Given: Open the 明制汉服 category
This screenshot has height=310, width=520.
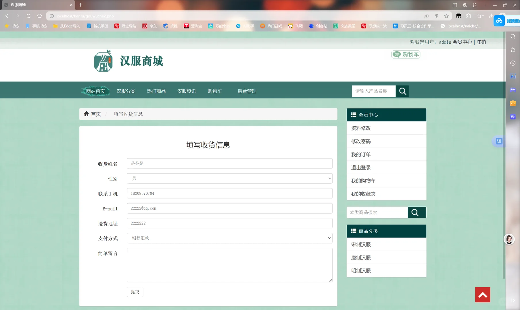Looking at the screenshot, I should pos(386,270).
